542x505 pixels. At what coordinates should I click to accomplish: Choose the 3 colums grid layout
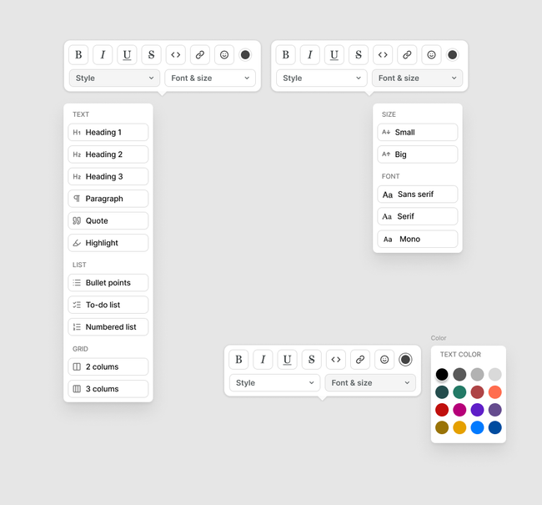(x=108, y=389)
